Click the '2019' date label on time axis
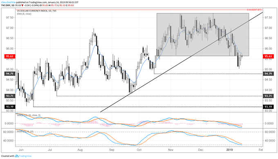Image resolution: width=278 pixels, height=159 pixels. point(230,150)
